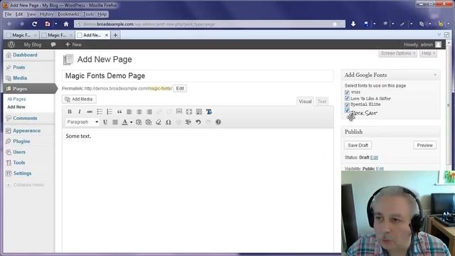The image size is (455, 256).
Task: Paste from Word
Action: point(149,122)
